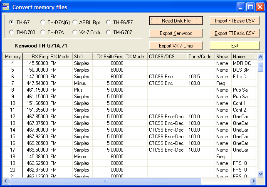Click the TX Mode column header
The width and height of the screenshot is (267, 187).
136,57
